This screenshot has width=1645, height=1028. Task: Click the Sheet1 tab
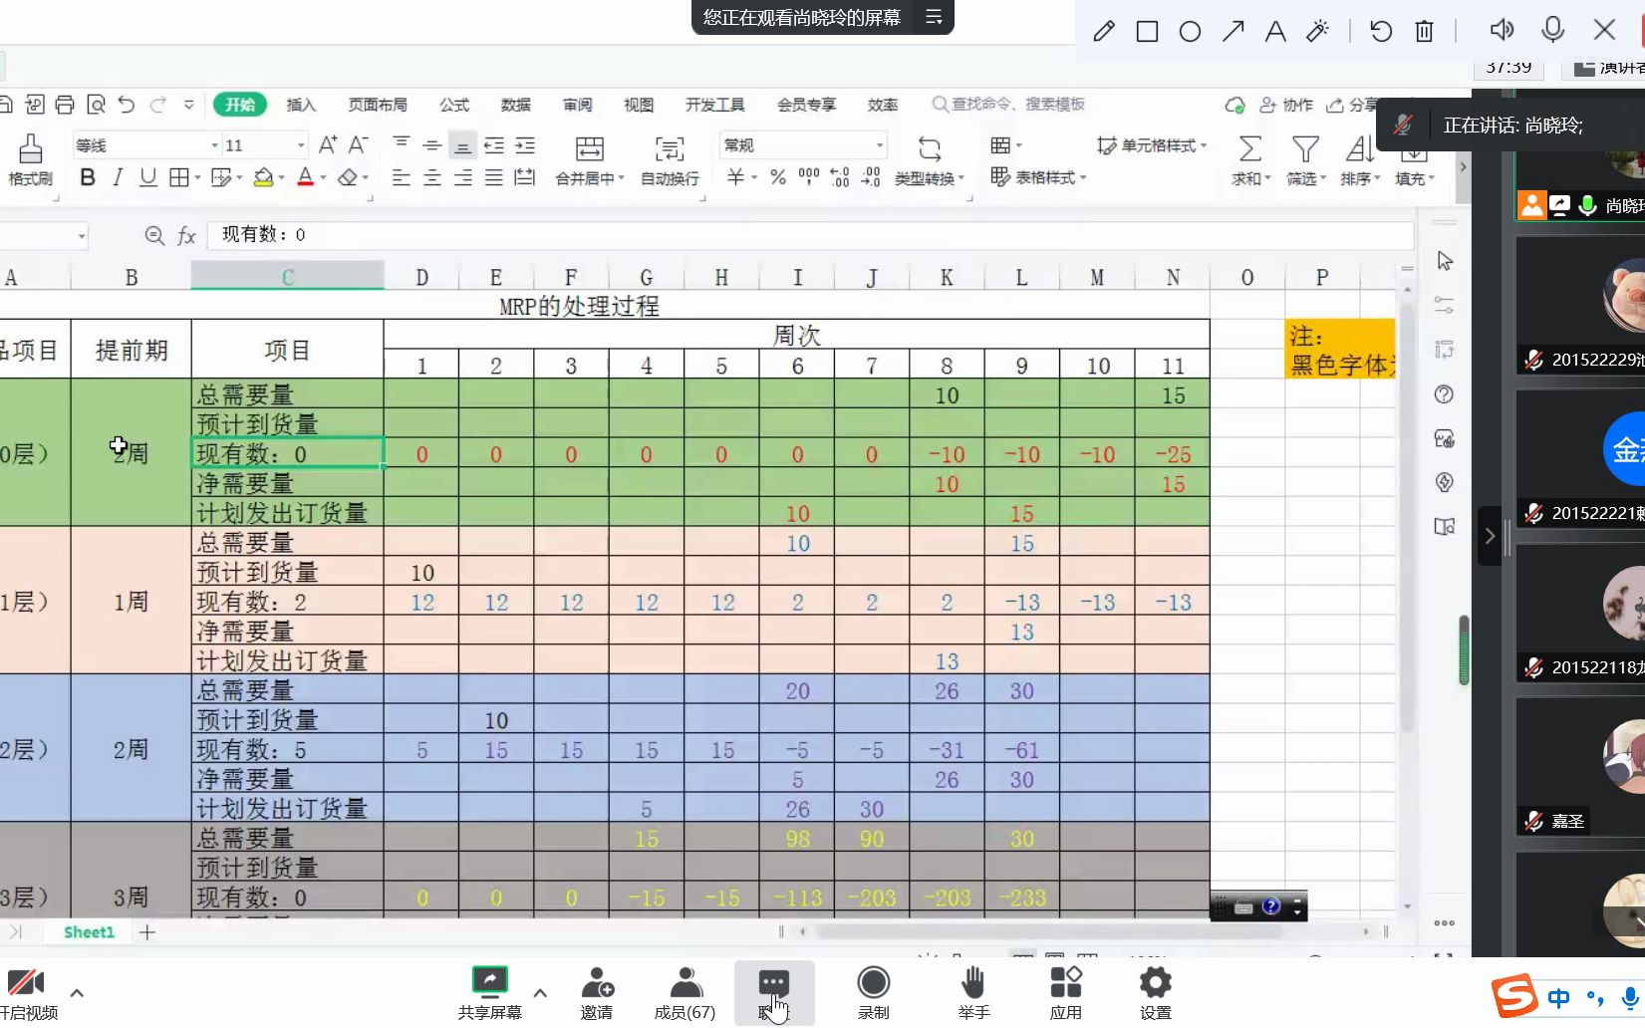pyautogui.click(x=89, y=932)
